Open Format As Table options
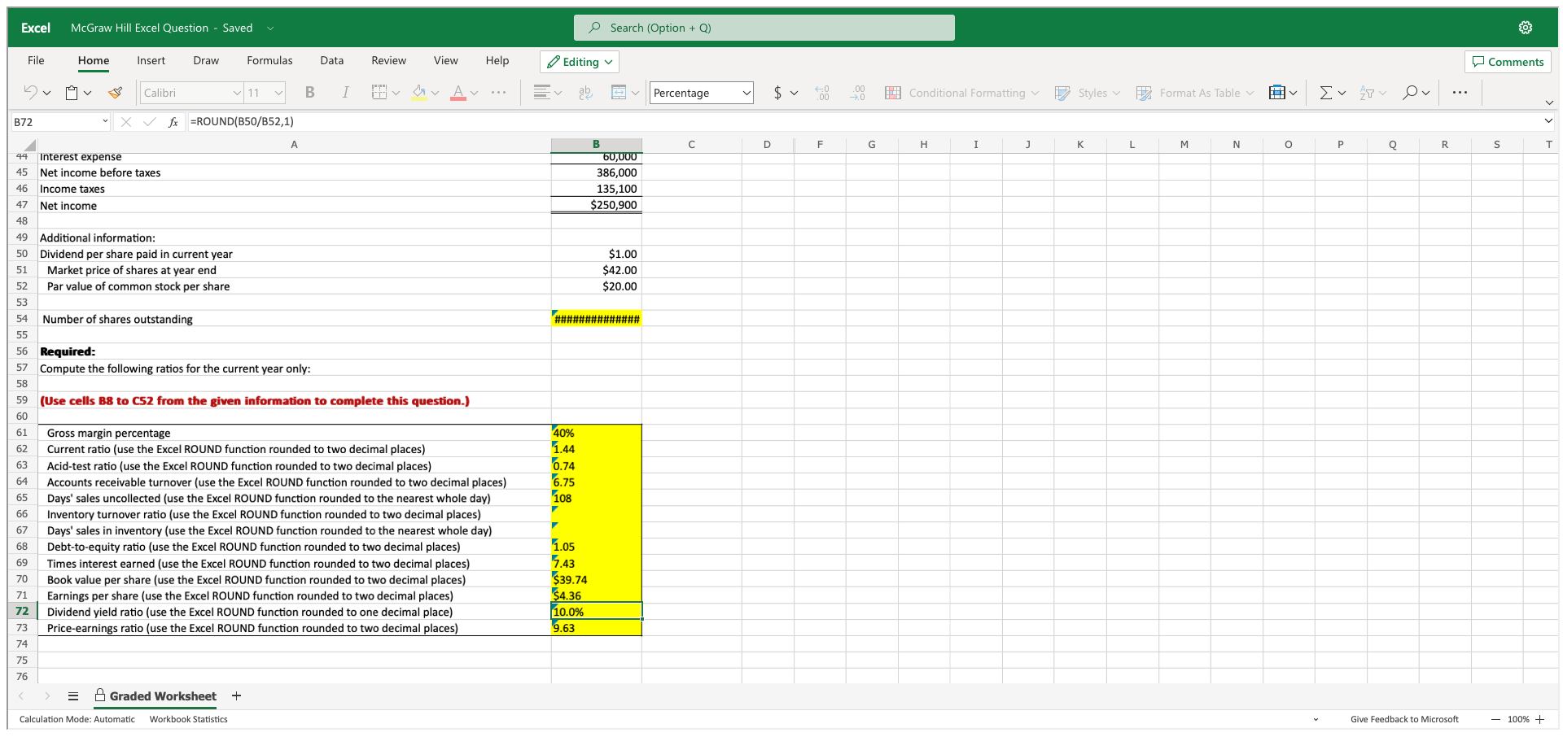 click(x=1194, y=93)
